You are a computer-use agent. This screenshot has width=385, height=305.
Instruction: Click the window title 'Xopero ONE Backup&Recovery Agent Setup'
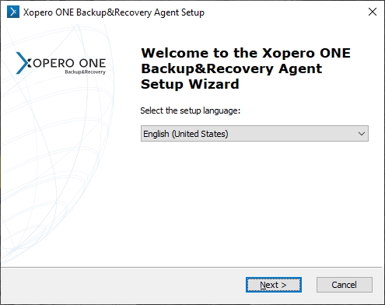point(114,12)
